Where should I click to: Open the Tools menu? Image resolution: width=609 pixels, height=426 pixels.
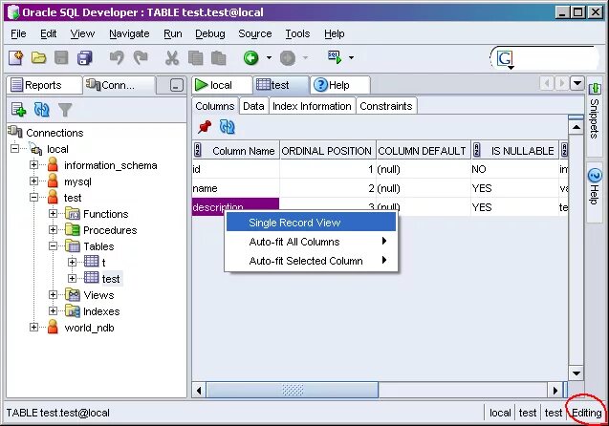tap(297, 33)
